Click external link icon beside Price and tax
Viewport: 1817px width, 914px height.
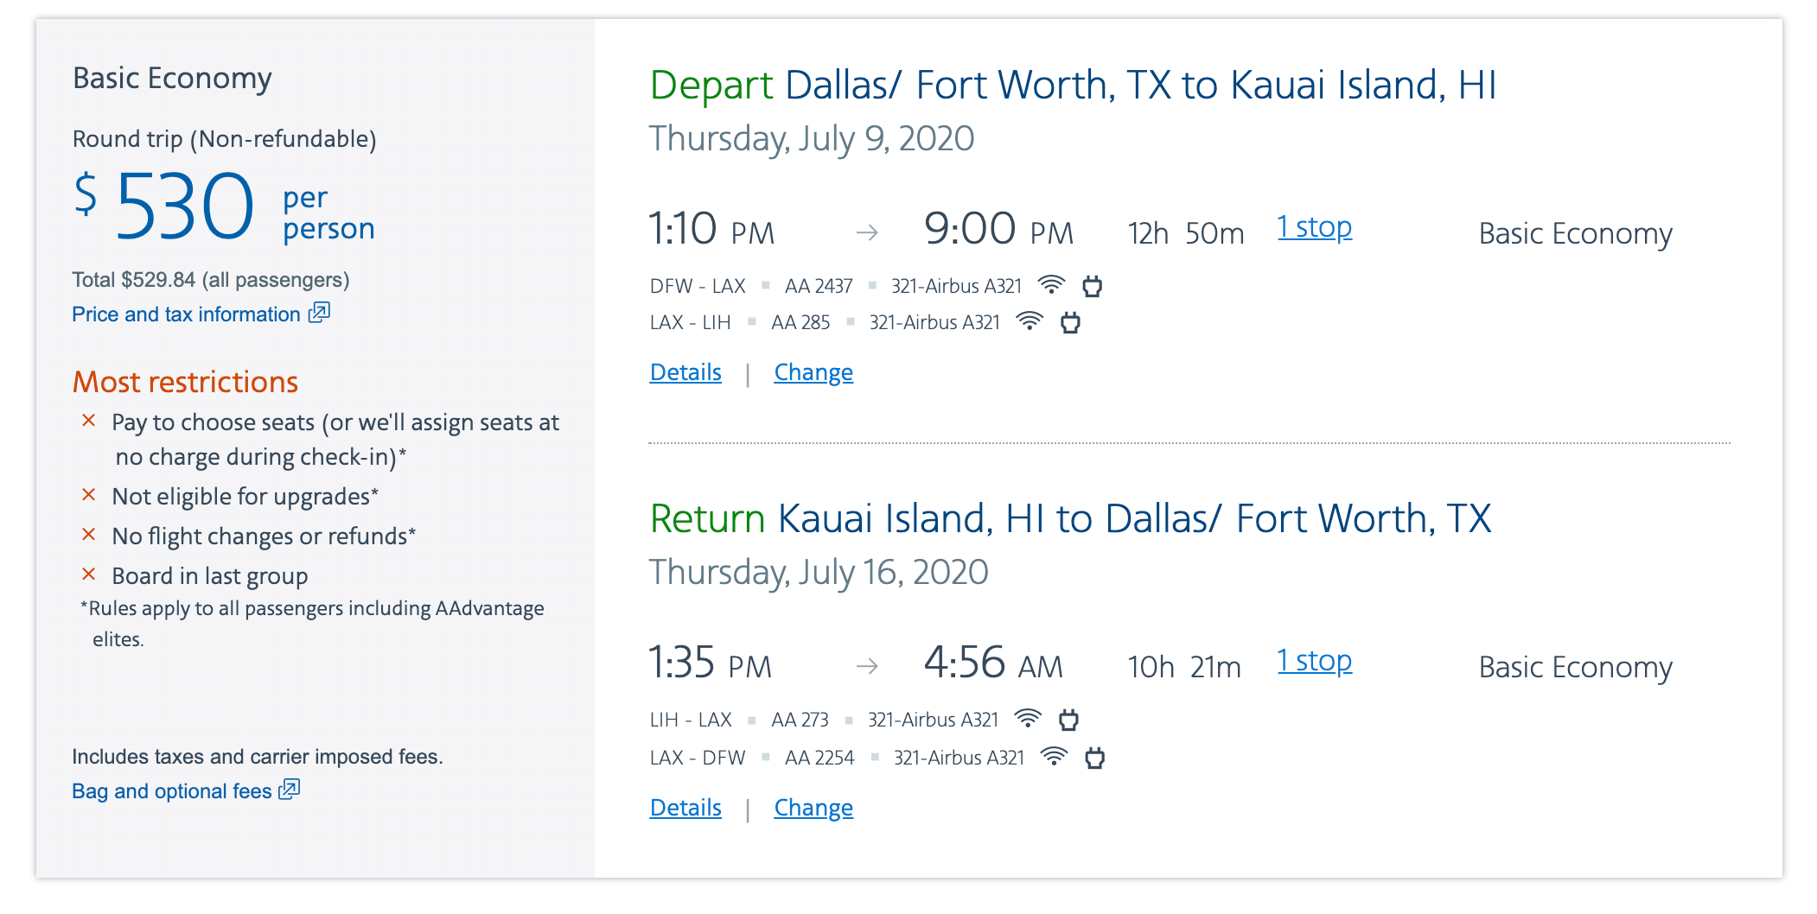[x=320, y=313]
